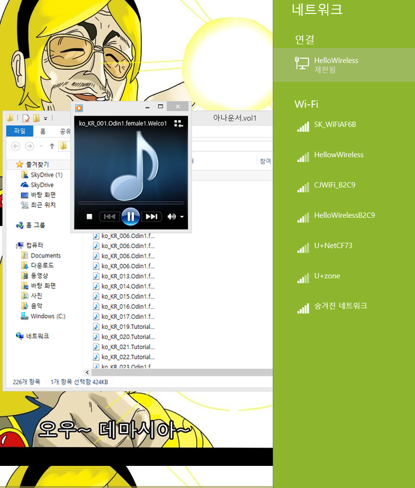
Task: Open 음악 folder under computer
Action: point(36,306)
